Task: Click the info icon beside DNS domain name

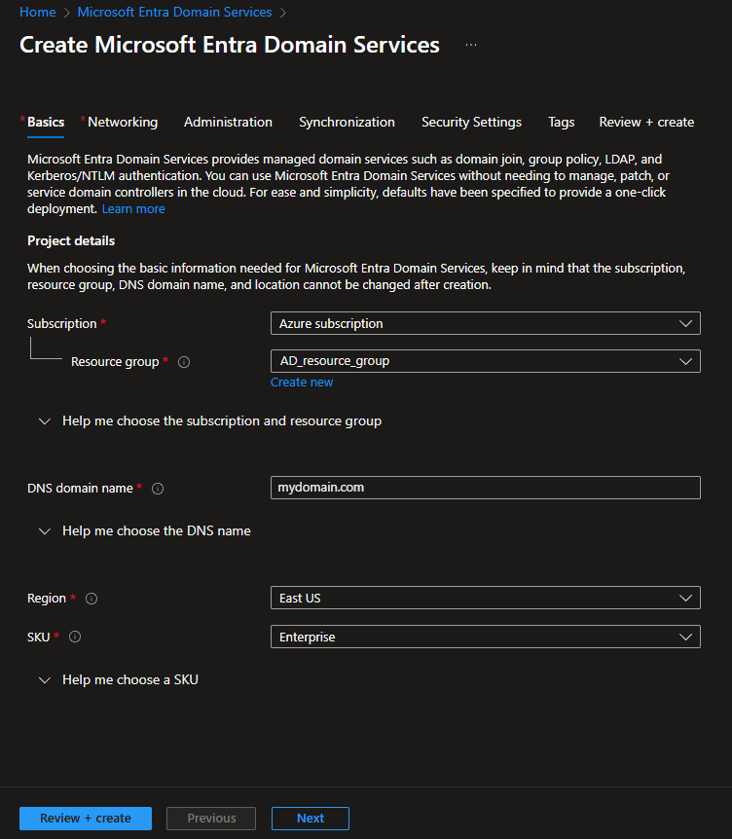Action: [158, 489]
